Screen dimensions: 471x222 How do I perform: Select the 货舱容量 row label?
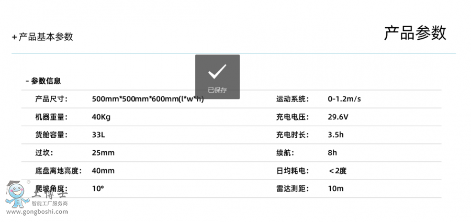click(x=51, y=135)
